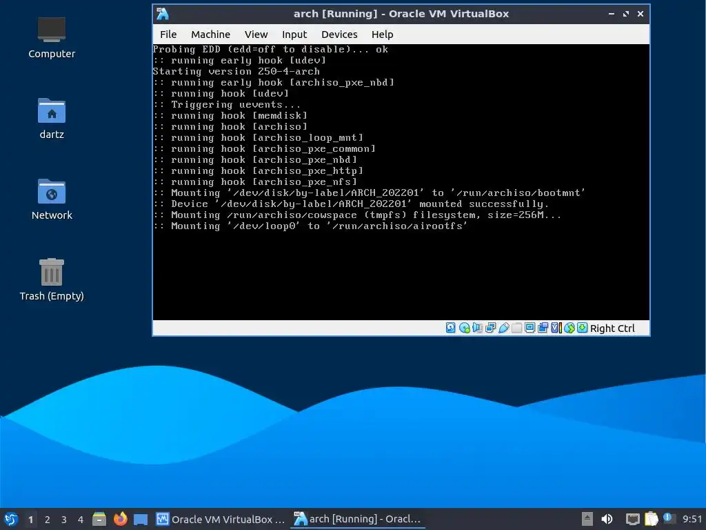Screen dimensions: 706x530
Task: Open the Devices menu
Action: point(339,35)
